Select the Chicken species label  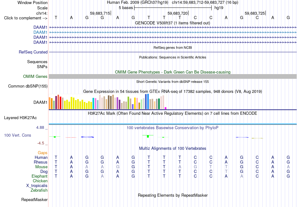[x=40, y=181]
